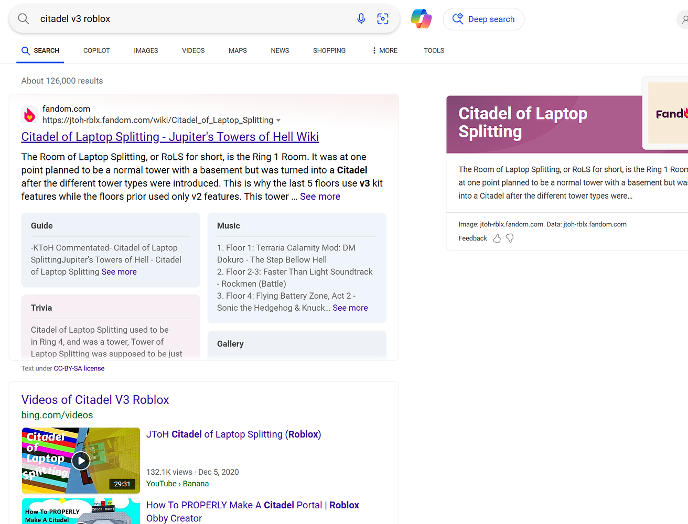This screenshot has height=524, width=688.
Task: Switch to the VIDEOS tab
Action: 193,50
